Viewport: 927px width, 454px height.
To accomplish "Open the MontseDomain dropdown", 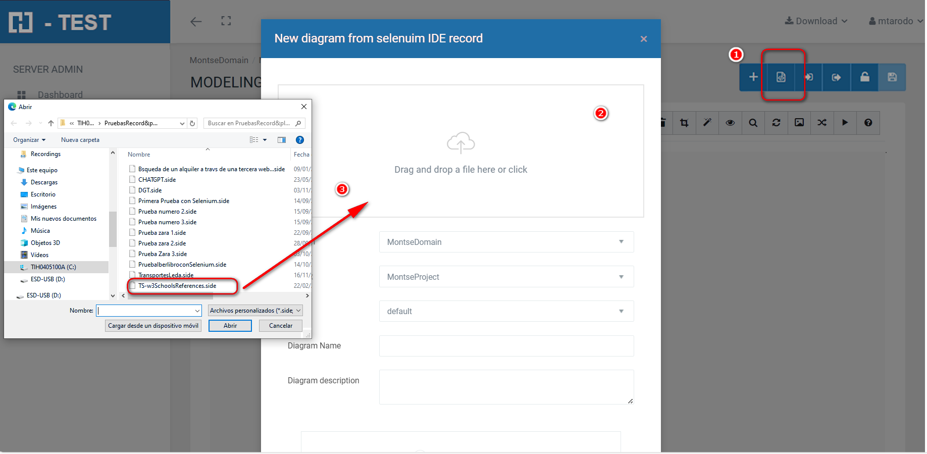I will [x=506, y=242].
